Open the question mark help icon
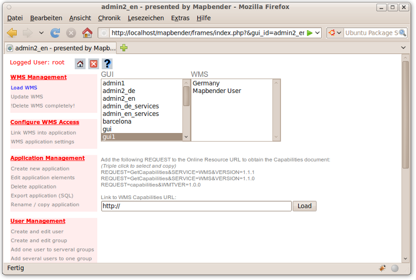This screenshot has height=280, width=416. click(107, 63)
